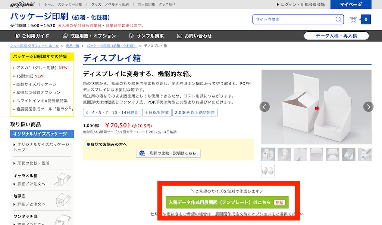Click the マイページ button

(x=351, y=4)
